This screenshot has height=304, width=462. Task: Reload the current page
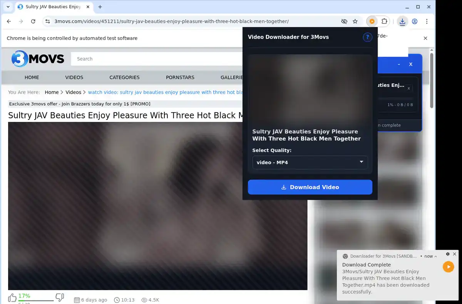pos(33,22)
